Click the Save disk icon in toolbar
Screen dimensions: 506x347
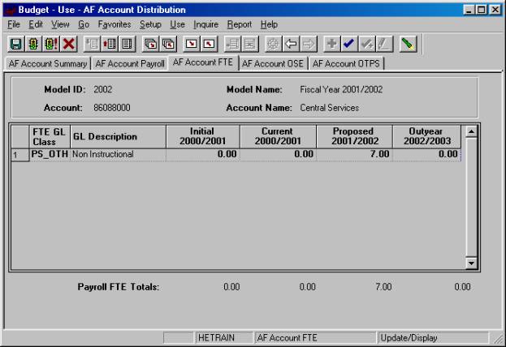pos(15,44)
